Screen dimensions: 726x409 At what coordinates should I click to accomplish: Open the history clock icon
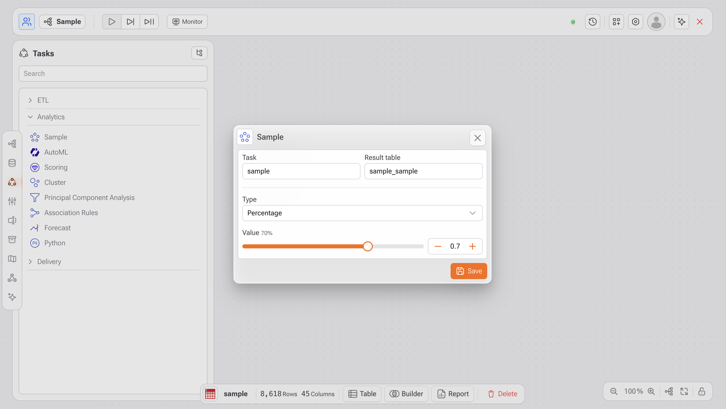592,22
